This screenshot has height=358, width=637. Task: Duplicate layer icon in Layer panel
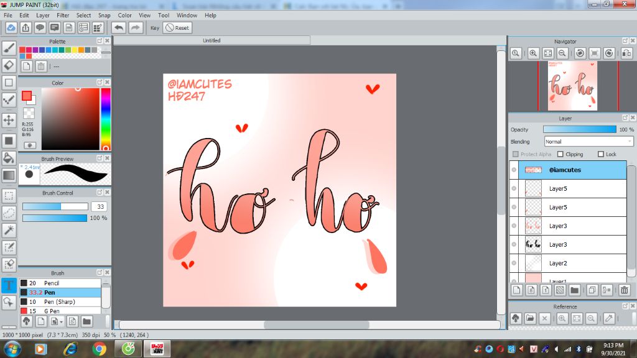click(x=592, y=290)
